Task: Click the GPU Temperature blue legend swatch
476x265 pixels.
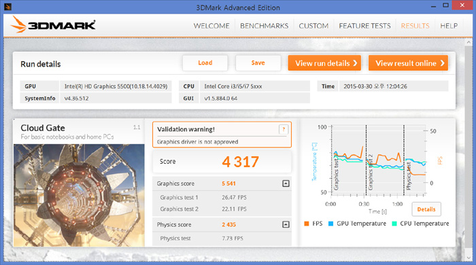Action: [331, 224]
